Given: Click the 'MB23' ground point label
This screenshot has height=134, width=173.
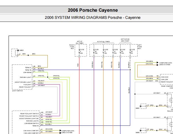Looking at the screenshot, I should point(22,50).
